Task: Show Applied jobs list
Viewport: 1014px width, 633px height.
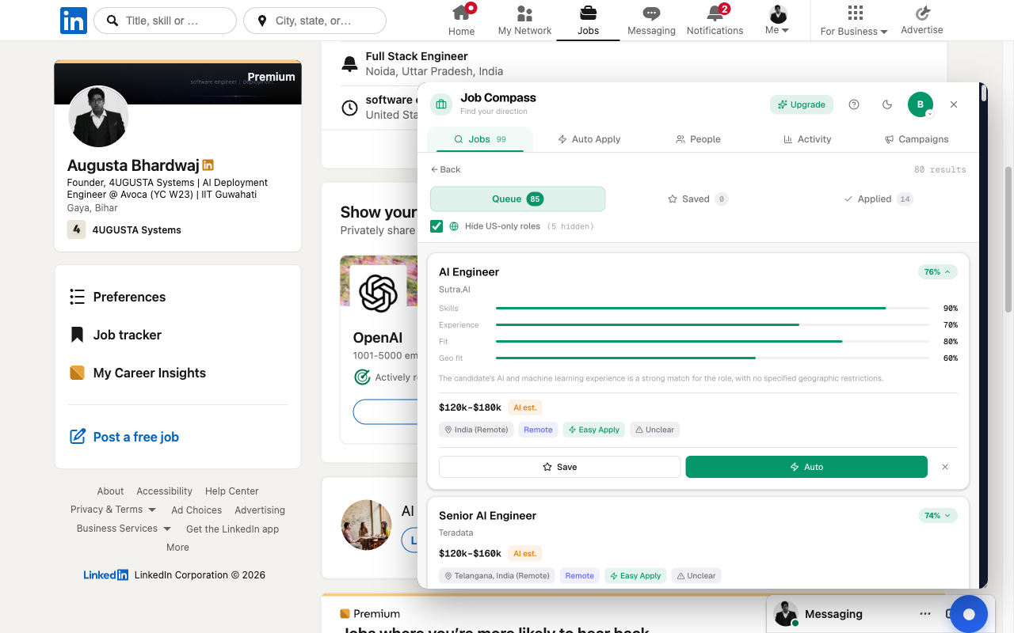Action: [x=878, y=199]
